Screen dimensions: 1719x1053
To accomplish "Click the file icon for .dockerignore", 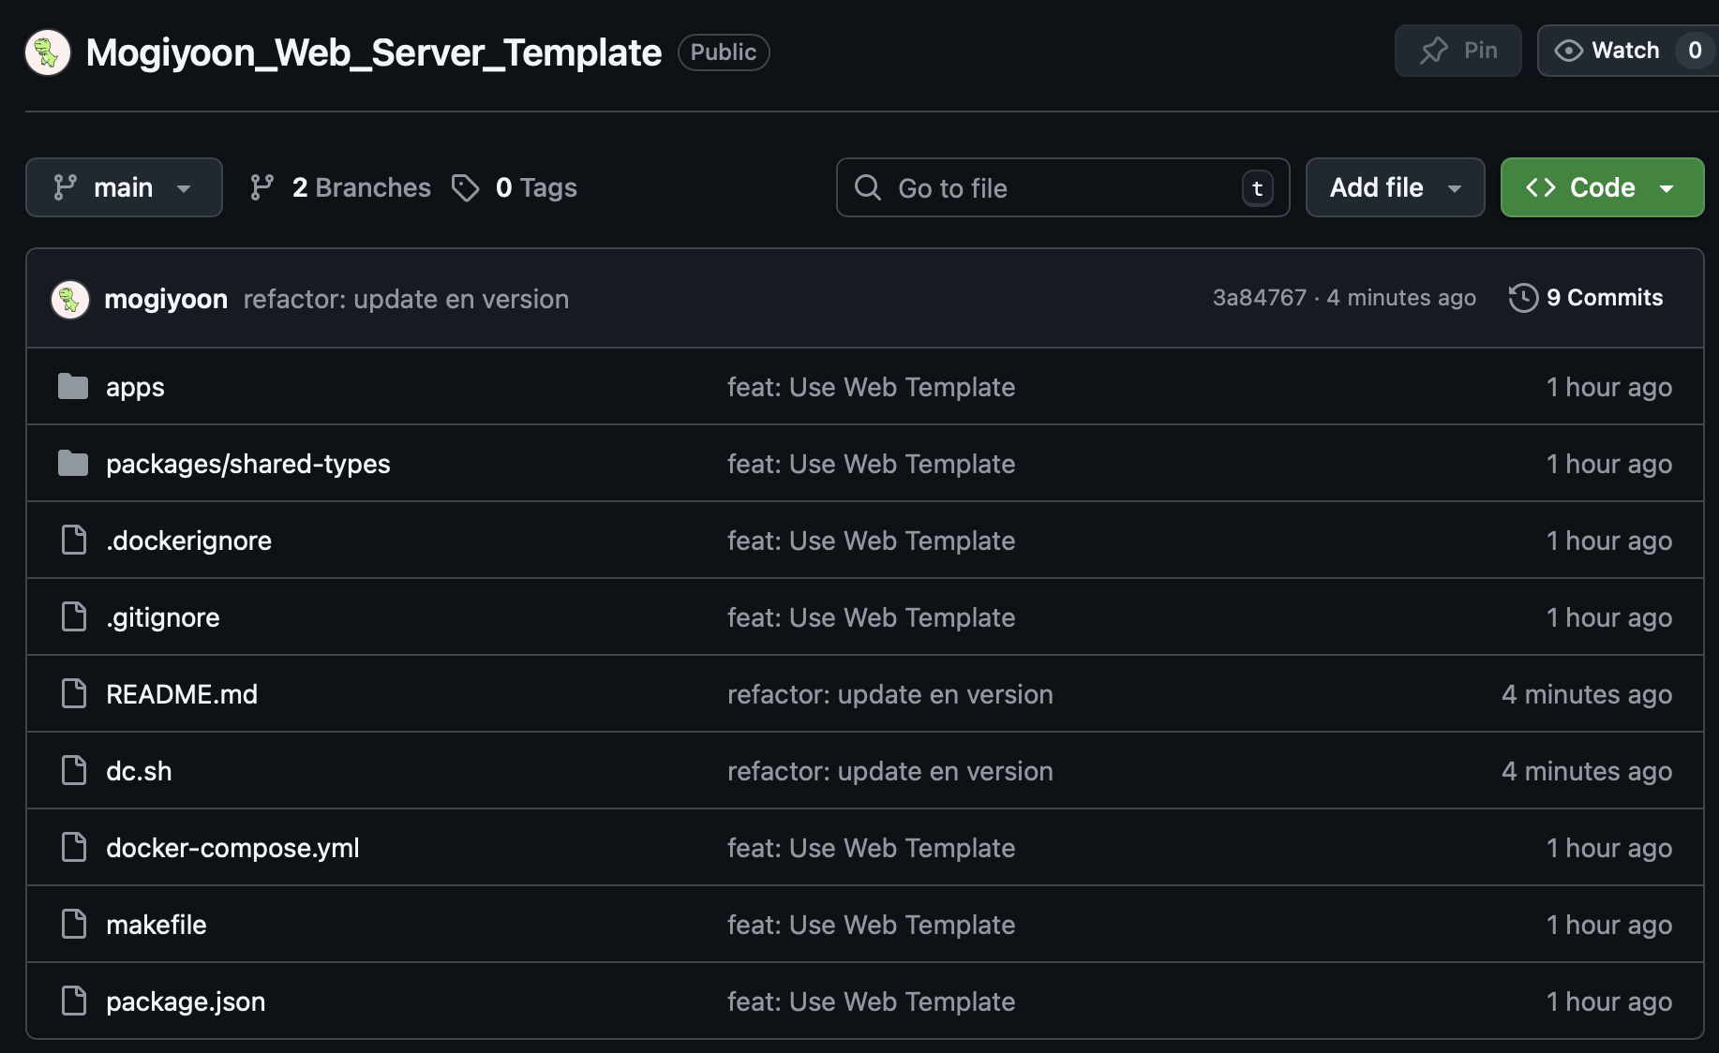I will click(73, 541).
